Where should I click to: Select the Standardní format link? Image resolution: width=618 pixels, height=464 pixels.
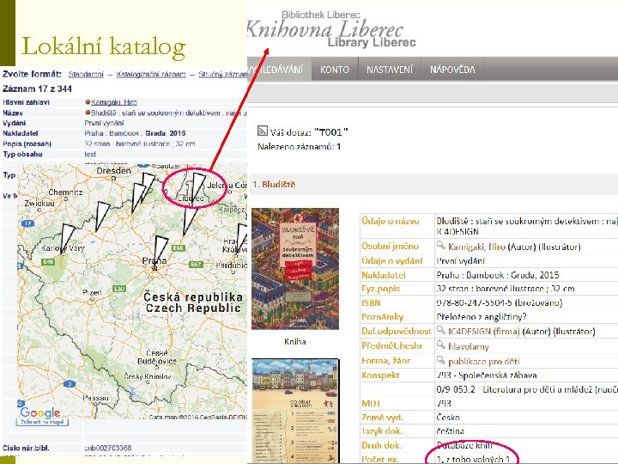coord(86,74)
